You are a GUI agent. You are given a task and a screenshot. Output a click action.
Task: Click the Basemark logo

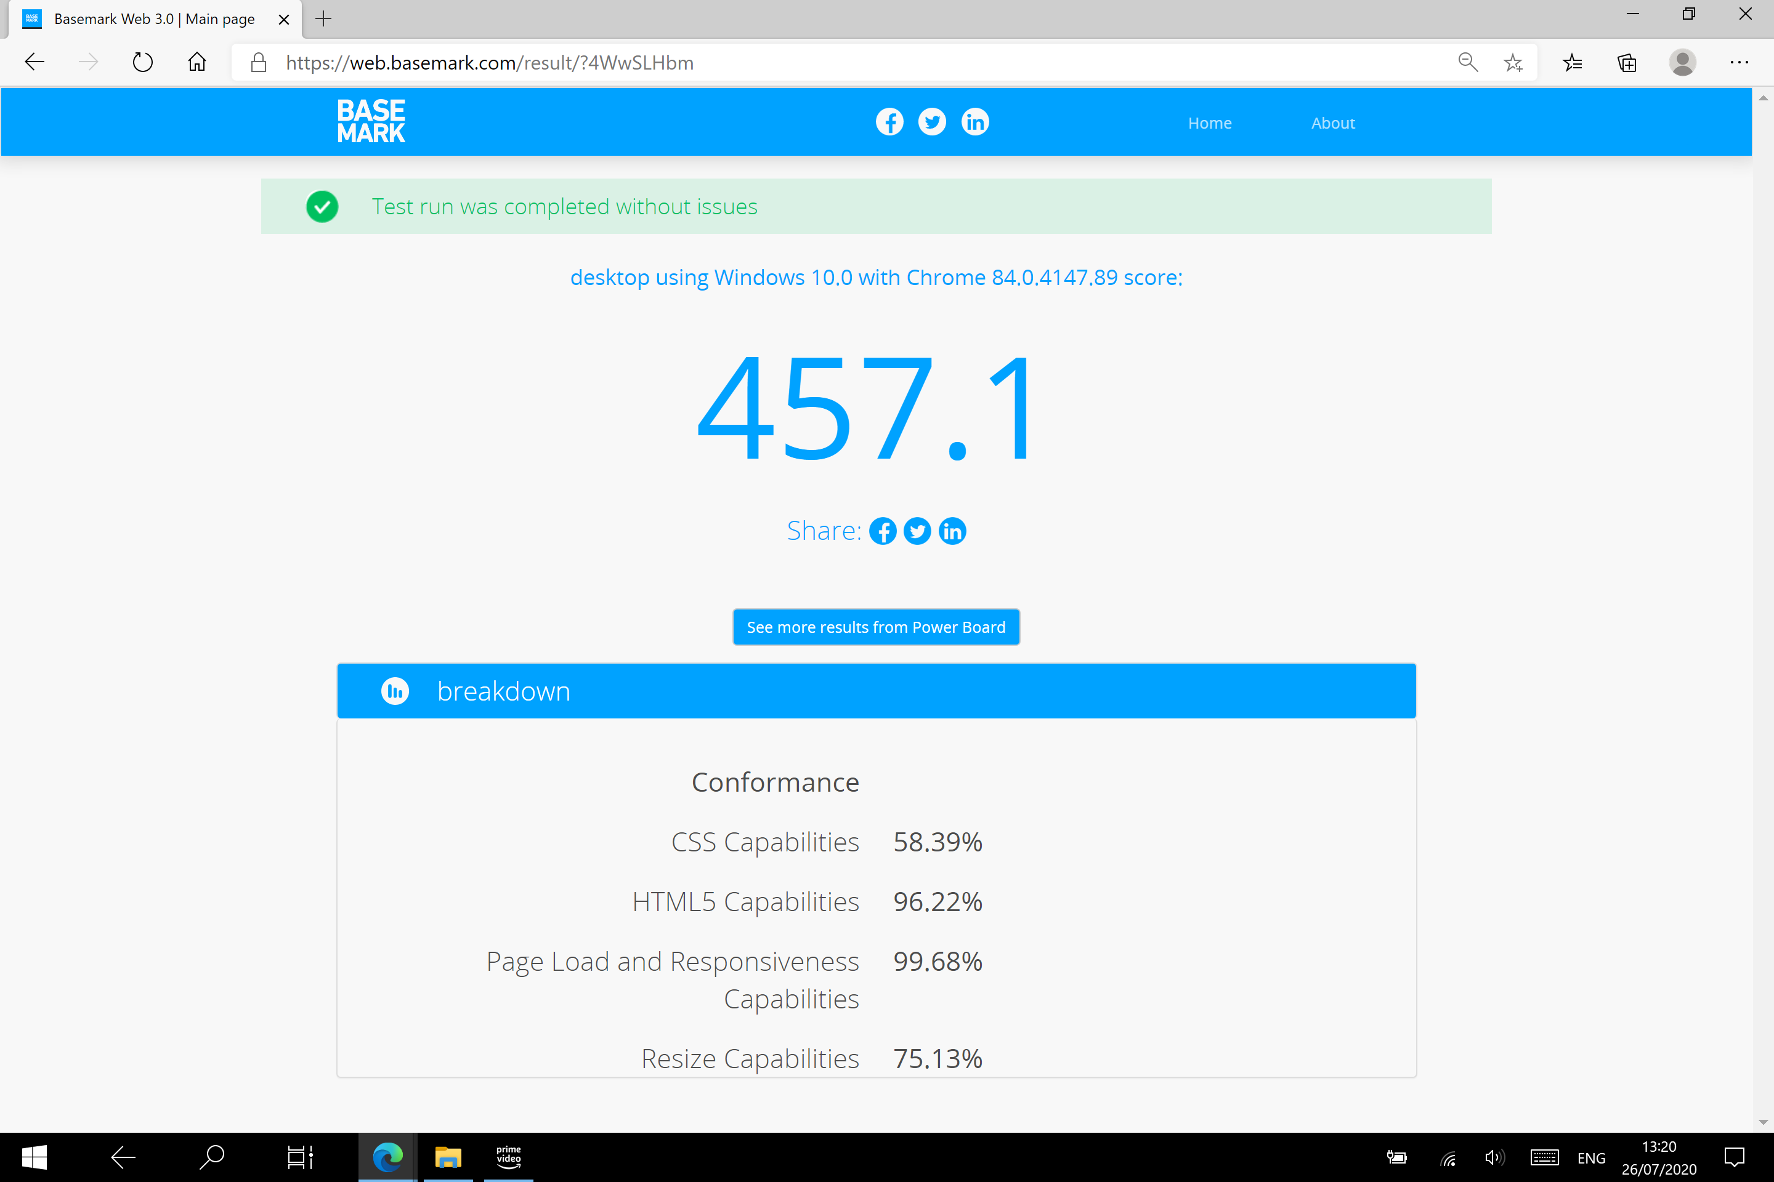click(370, 121)
